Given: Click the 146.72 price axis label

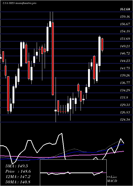Looking at the screenshot, I should 126,53.
